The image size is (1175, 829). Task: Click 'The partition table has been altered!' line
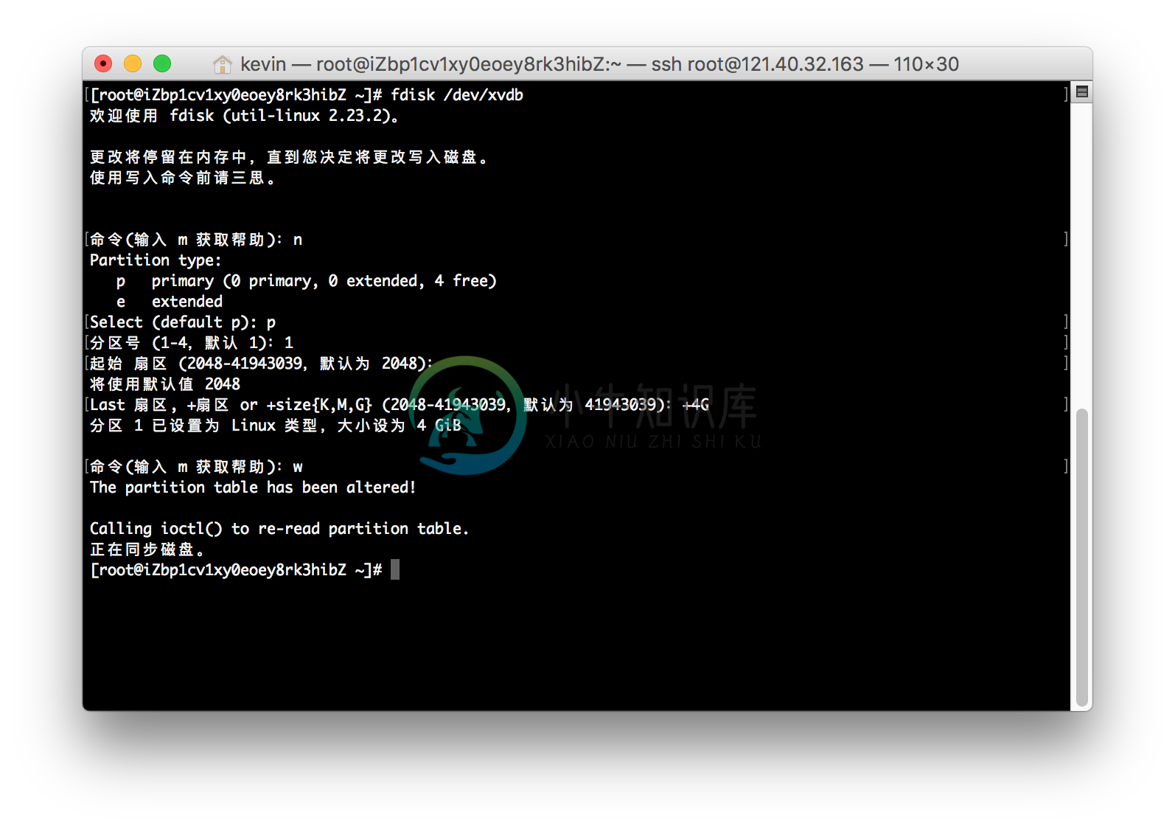[x=253, y=488]
